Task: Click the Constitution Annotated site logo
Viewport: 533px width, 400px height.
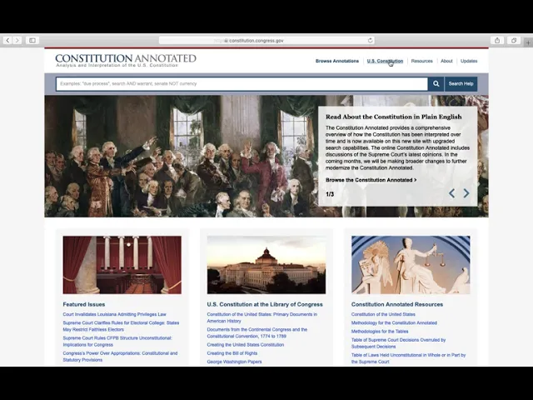Action: click(x=126, y=60)
